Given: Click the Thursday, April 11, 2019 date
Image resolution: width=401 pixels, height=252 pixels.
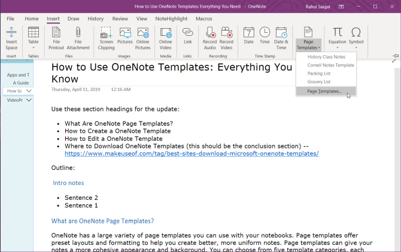Looking at the screenshot, I should pos(75,89).
